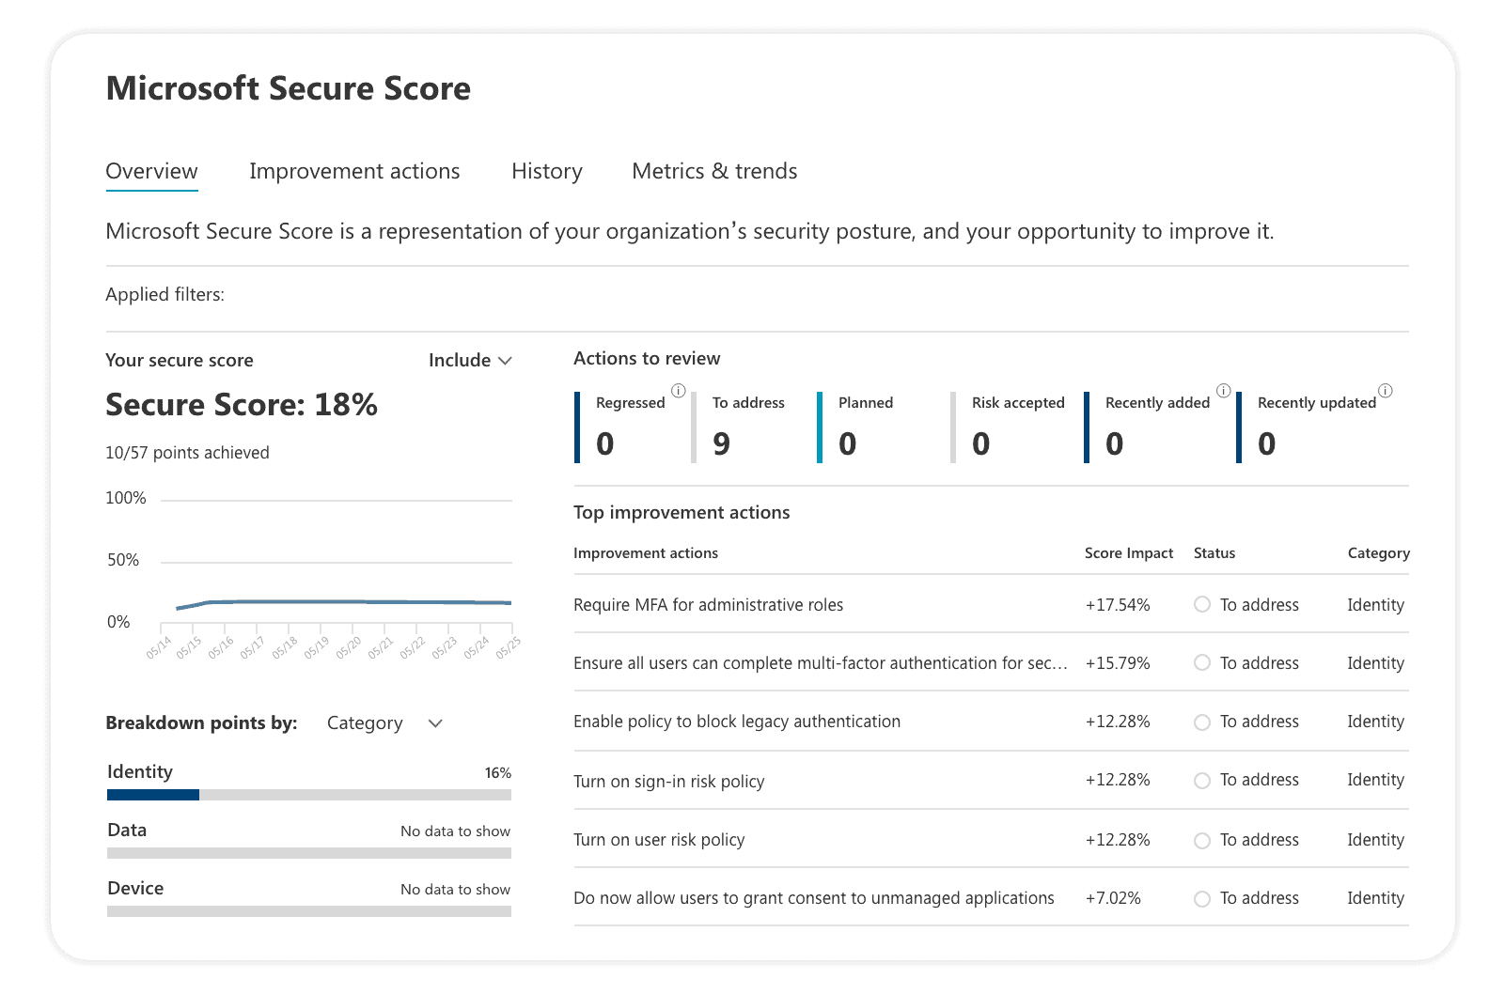The height and width of the screenshot is (994, 1504).
Task: Open "Do now allow users to grant consent" action
Action: [813, 898]
